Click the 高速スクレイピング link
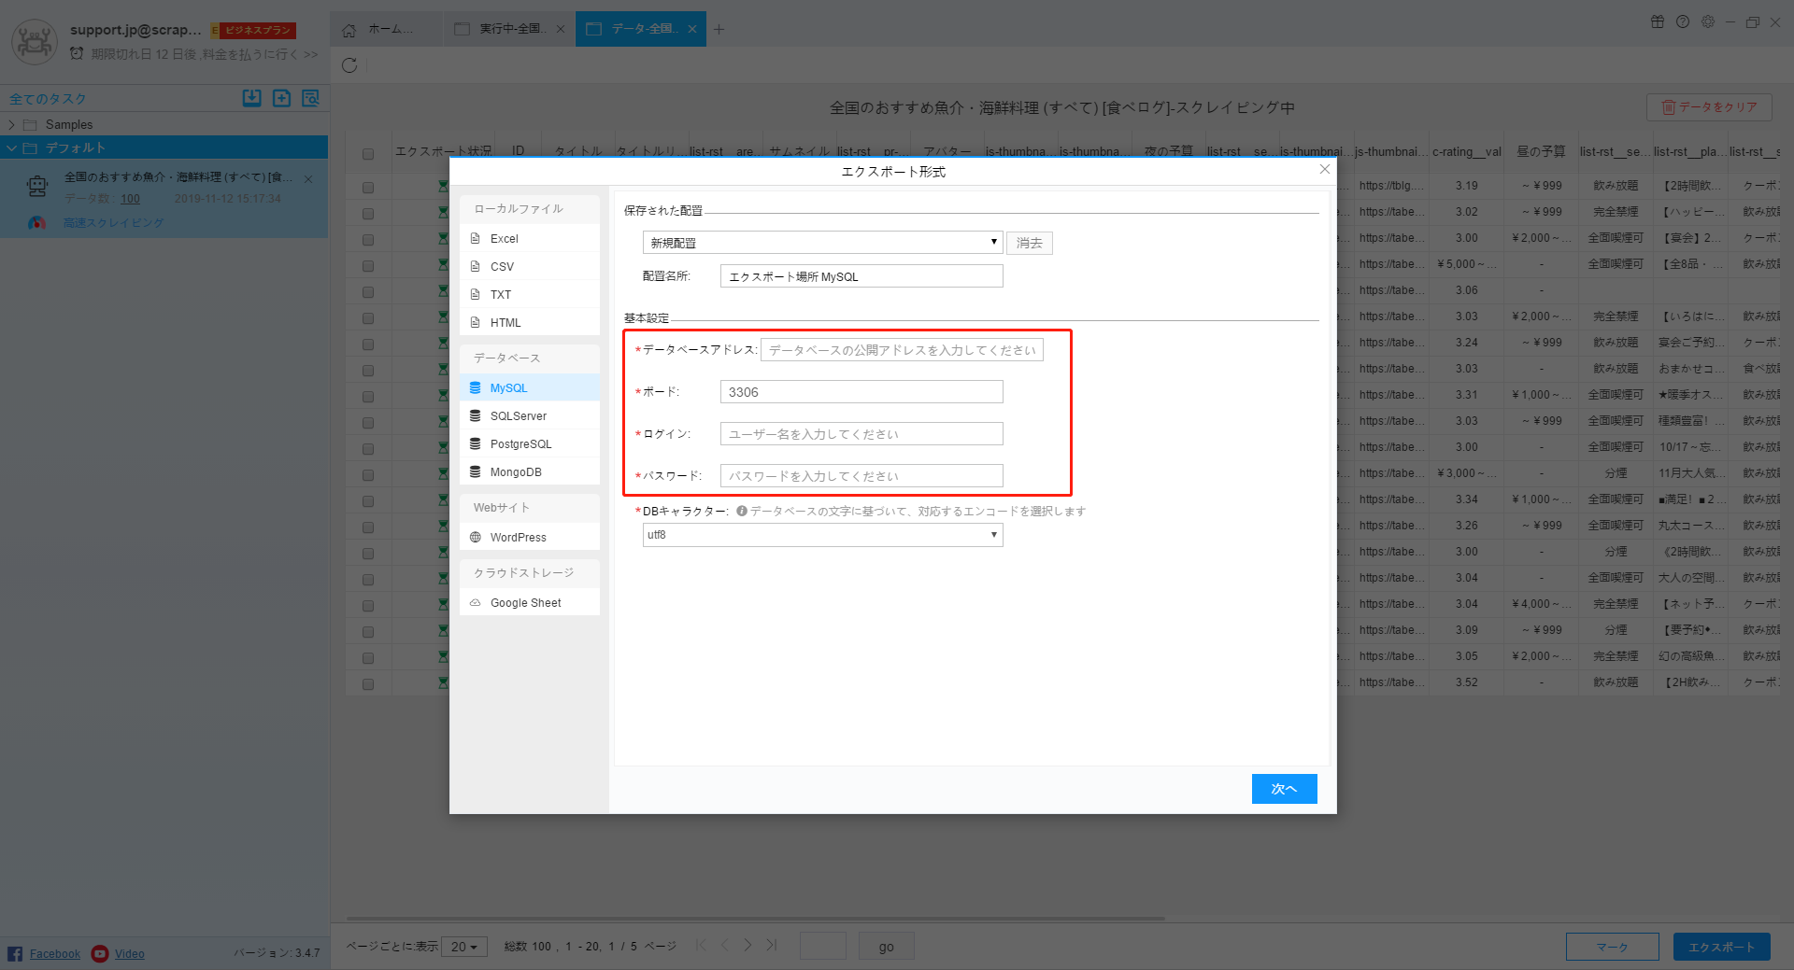Image resolution: width=1794 pixels, height=970 pixels. click(x=113, y=223)
